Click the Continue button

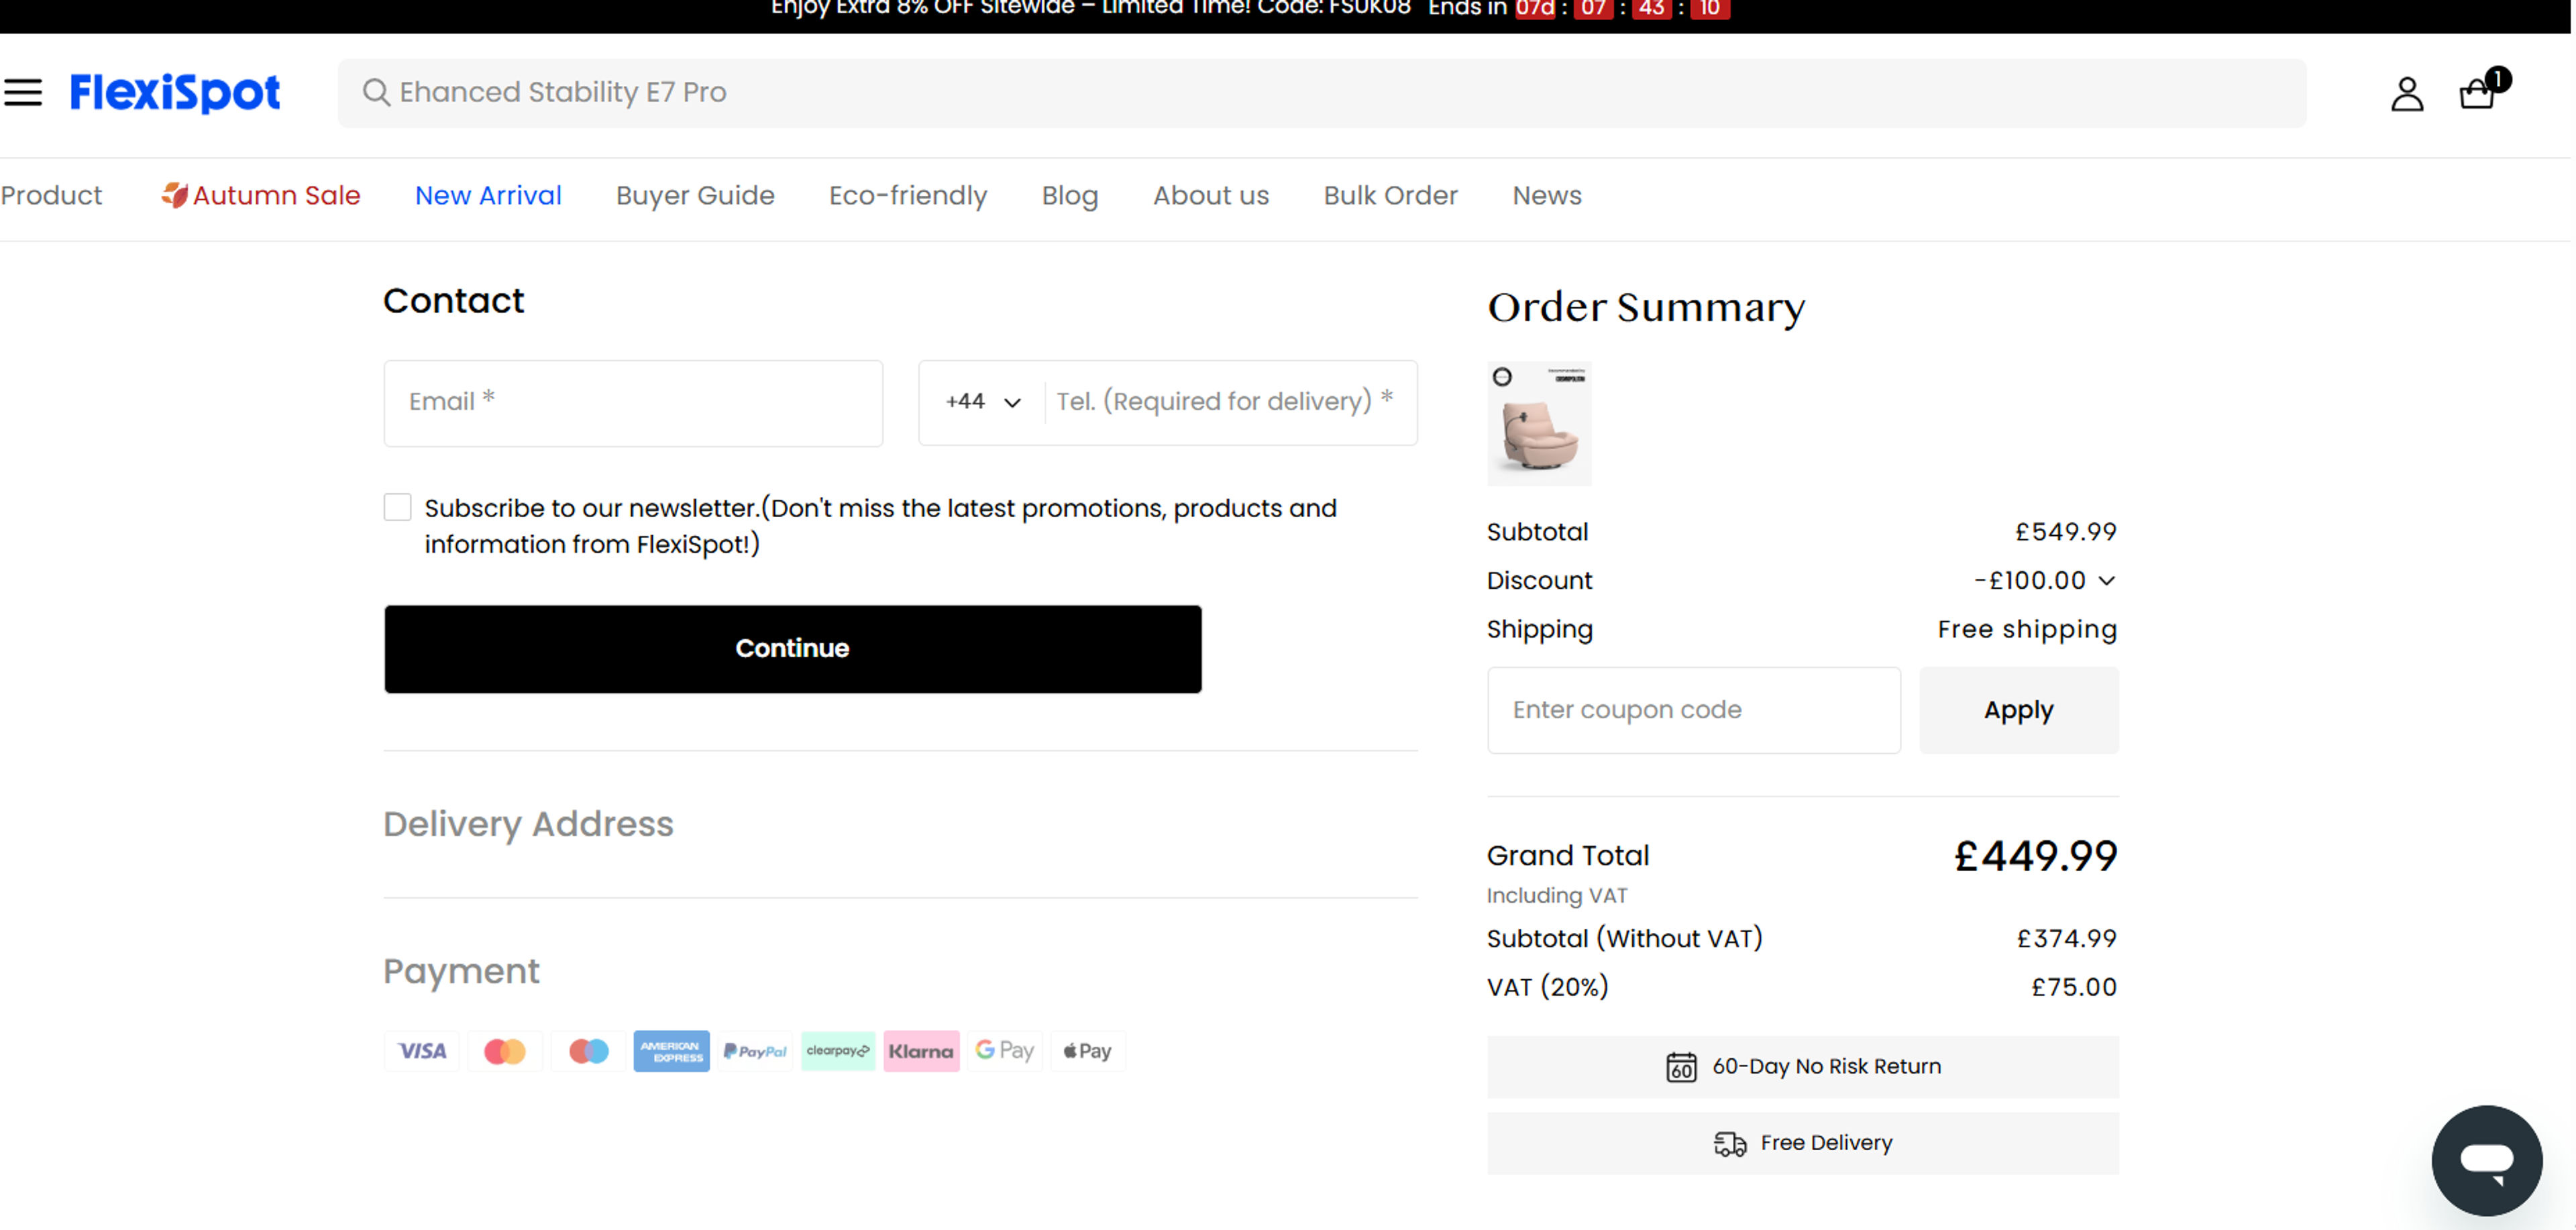791,648
